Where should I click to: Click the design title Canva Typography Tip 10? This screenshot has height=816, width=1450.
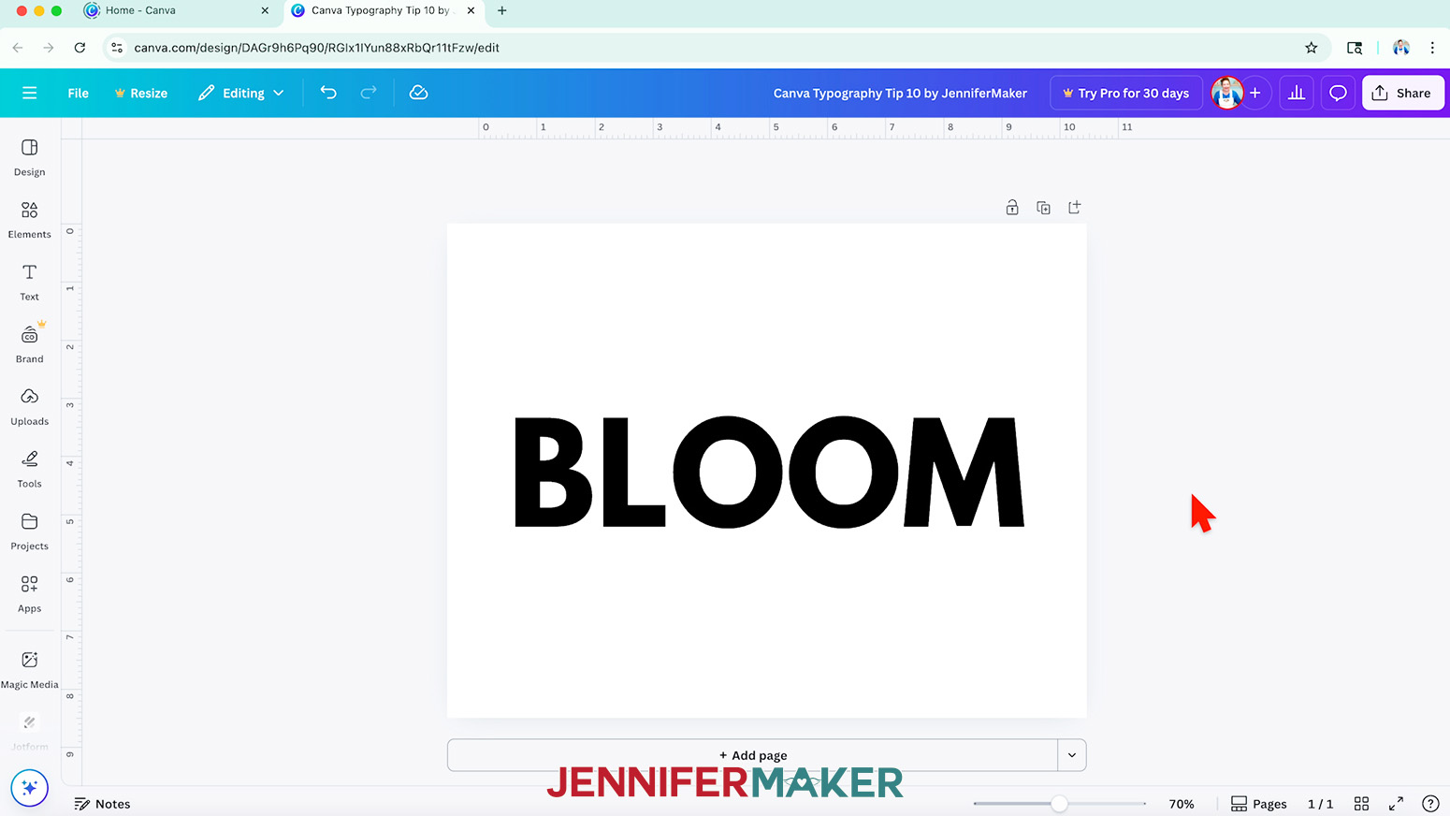[900, 93]
